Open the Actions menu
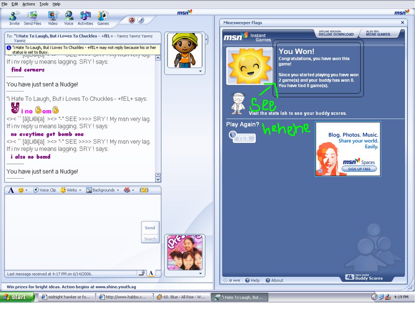Viewport: 415px width, 311px height. coord(29,4)
